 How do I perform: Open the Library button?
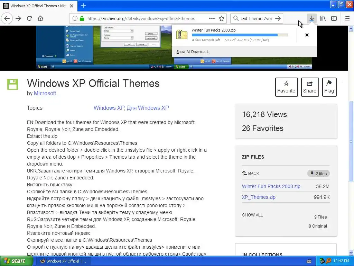click(x=323, y=18)
